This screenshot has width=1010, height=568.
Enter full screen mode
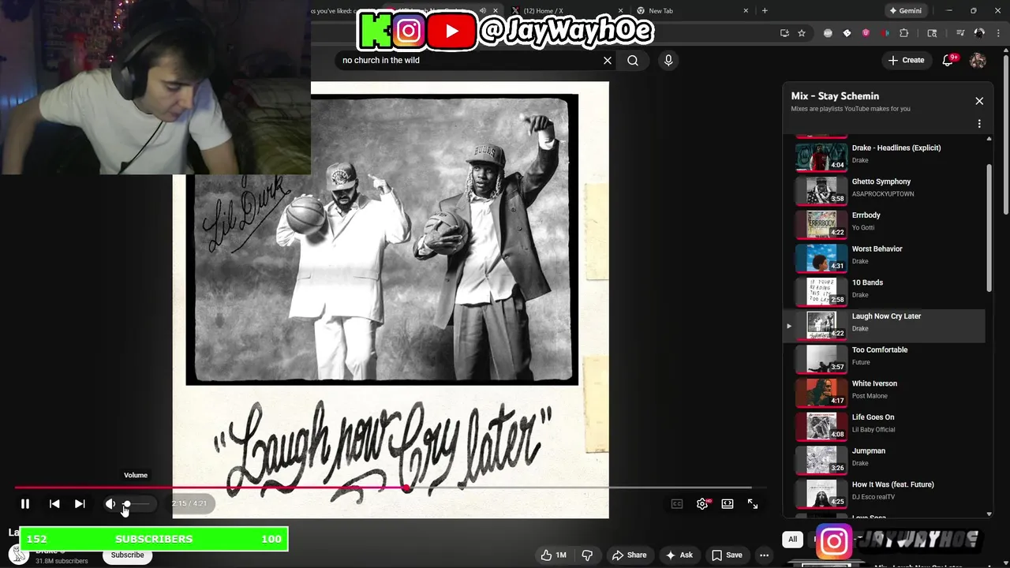click(x=753, y=503)
